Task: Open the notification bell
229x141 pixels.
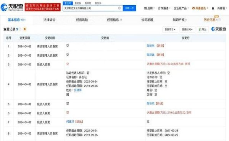Action: click(x=213, y=8)
